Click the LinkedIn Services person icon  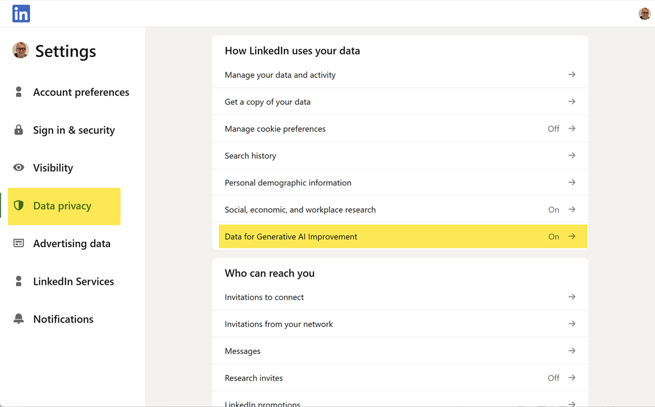[19, 281]
